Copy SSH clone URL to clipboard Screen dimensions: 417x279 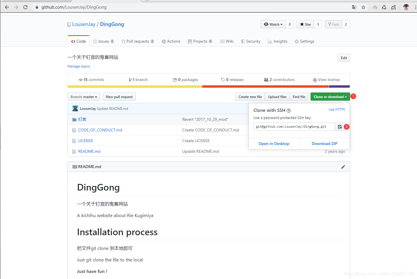click(x=340, y=127)
